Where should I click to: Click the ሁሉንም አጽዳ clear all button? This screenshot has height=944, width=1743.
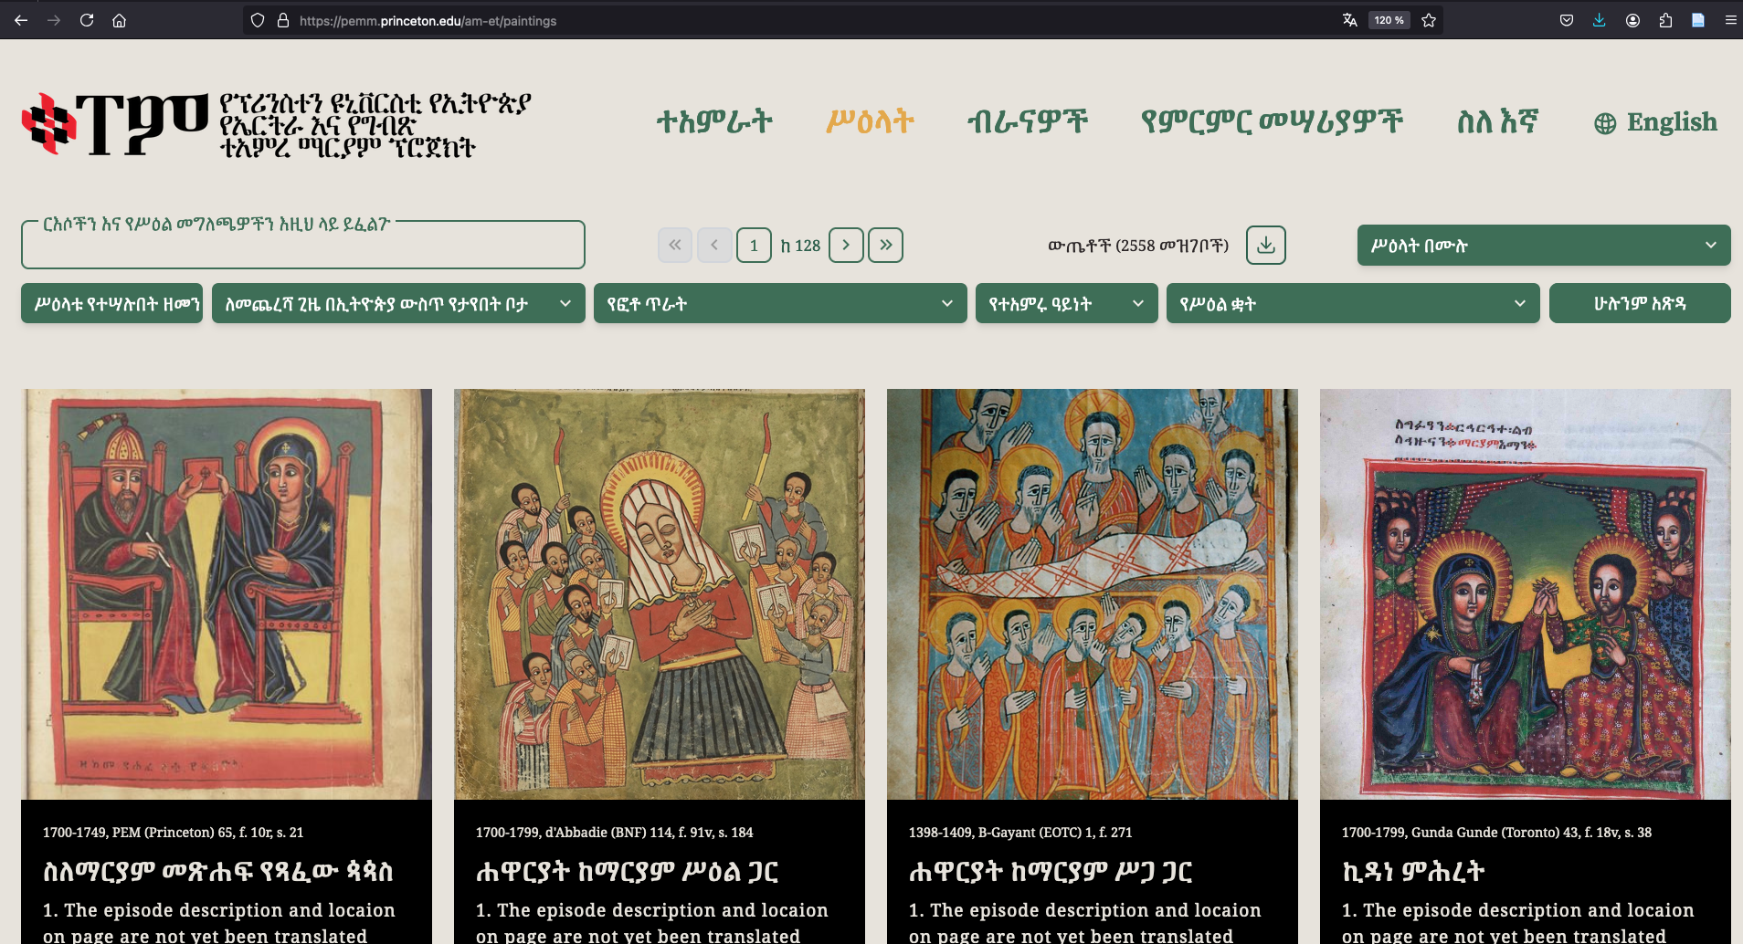tap(1639, 303)
